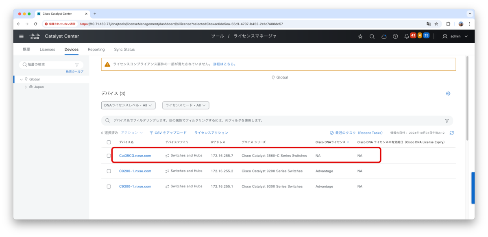Click the browser back arrow

pos(19,24)
